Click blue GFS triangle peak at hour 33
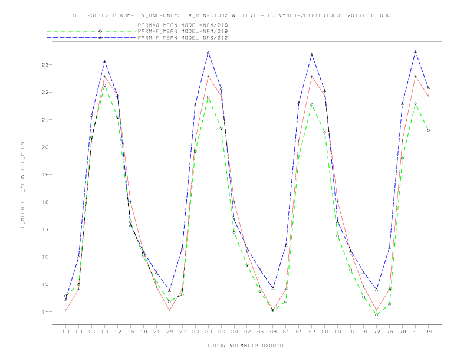 [x=208, y=52]
